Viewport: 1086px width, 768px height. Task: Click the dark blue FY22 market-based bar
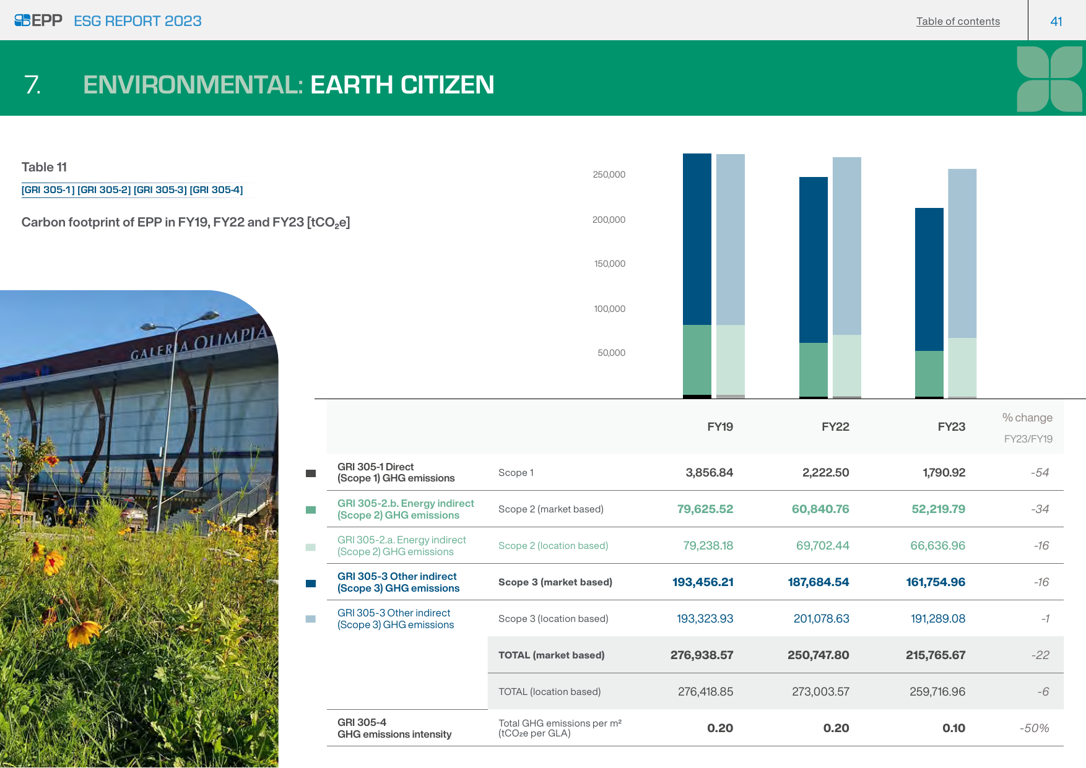click(x=814, y=260)
